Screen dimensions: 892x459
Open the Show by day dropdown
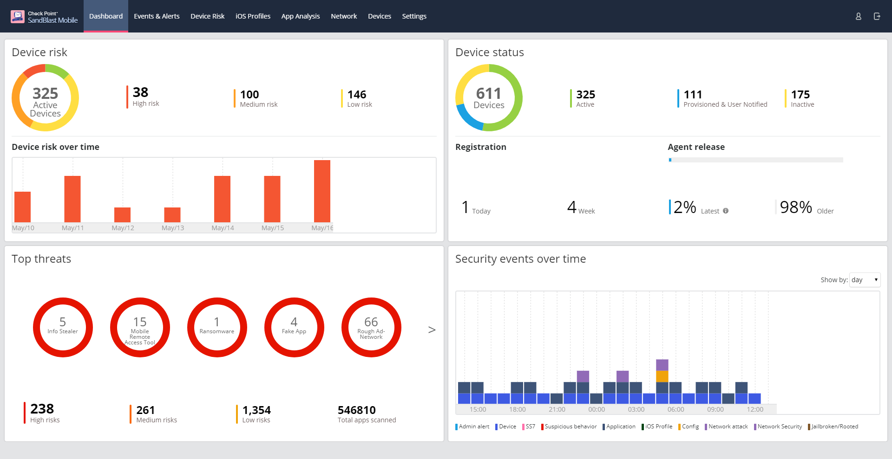click(x=864, y=280)
